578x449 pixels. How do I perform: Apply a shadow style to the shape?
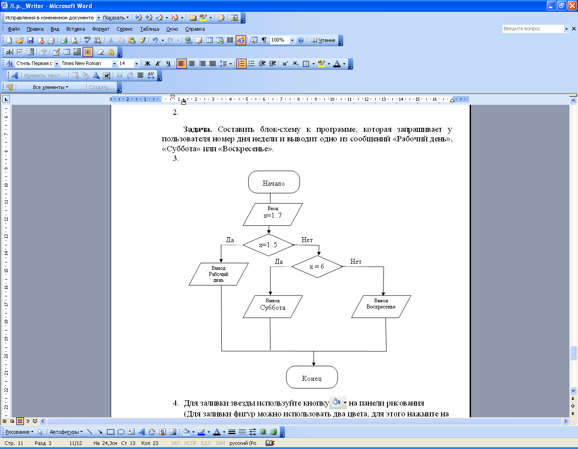[x=263, y=432]
